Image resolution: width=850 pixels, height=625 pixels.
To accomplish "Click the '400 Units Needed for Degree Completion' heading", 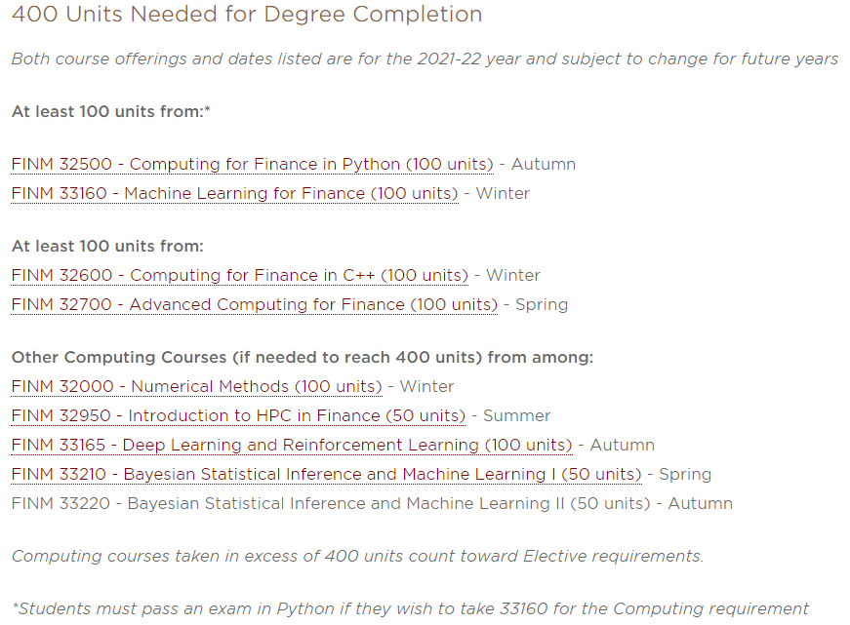I will [247, 14].
